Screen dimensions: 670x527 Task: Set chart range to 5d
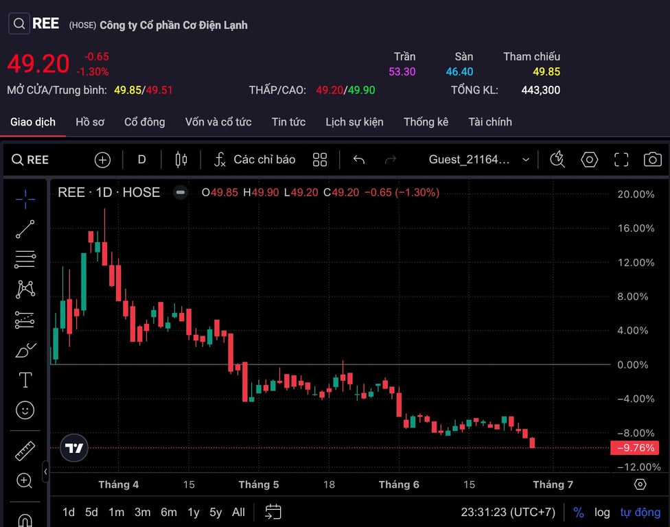91,512
